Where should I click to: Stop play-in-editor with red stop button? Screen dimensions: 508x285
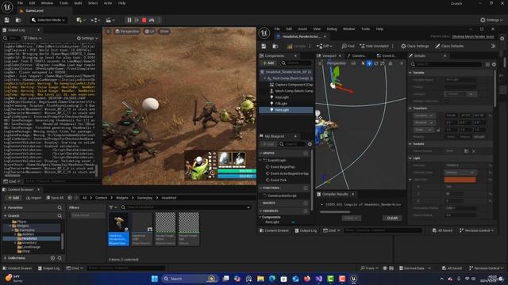tap(144, 20)
